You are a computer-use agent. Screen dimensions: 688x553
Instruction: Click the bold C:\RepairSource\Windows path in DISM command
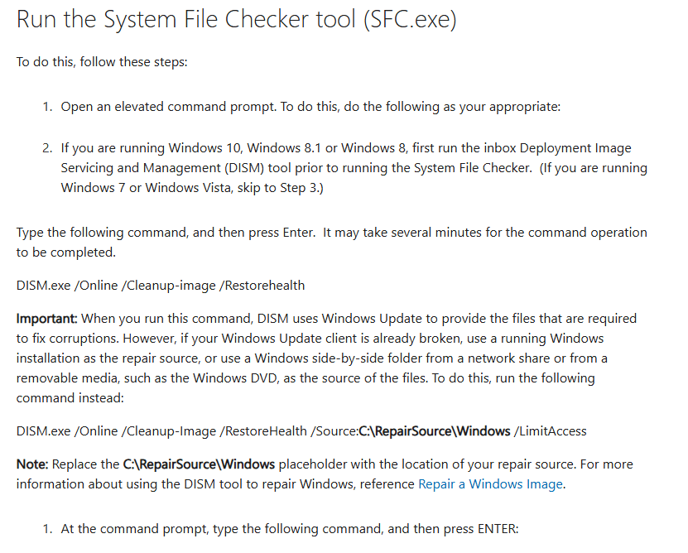click(x=435, y=431)
